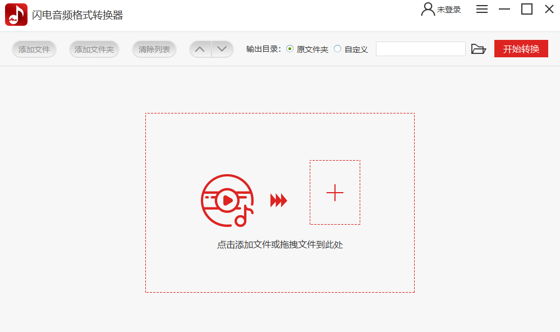Move selected item up with the up arrow
The image size is (560, 332).
tap(200, 49)
